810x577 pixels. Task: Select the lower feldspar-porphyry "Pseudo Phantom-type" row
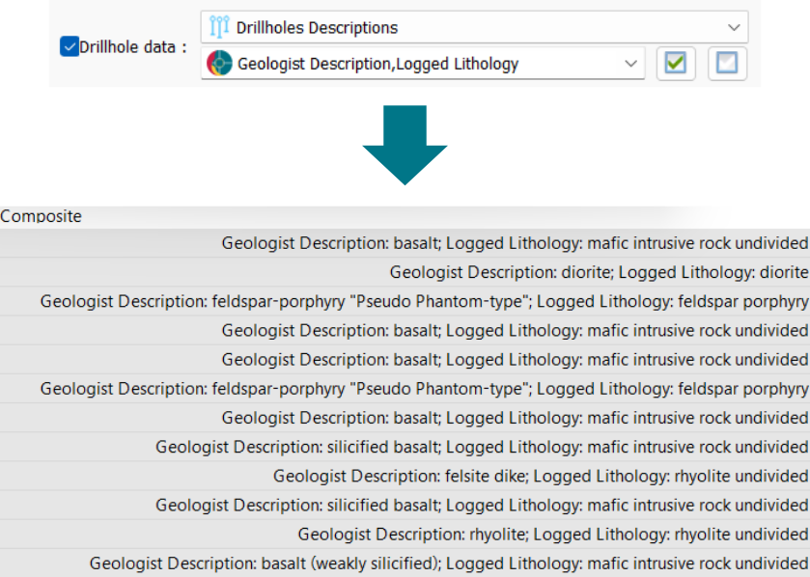[x=424, y=389]
